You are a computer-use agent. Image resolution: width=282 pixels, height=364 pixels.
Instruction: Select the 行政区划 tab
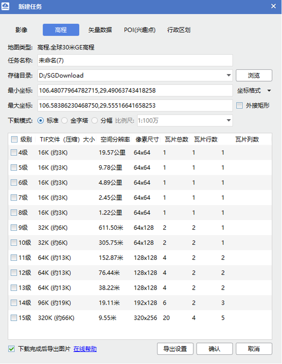(179, 30)
